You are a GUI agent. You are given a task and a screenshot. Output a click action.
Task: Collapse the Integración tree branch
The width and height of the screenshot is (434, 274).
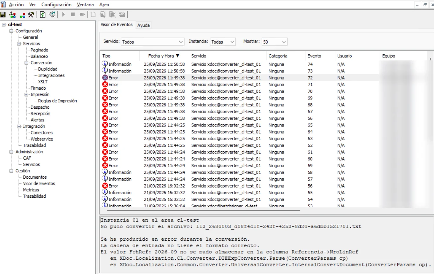[x=19, y=126]
